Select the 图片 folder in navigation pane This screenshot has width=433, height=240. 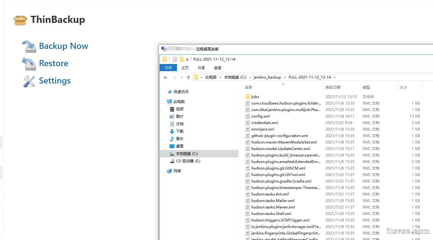[x=180, y=117]
